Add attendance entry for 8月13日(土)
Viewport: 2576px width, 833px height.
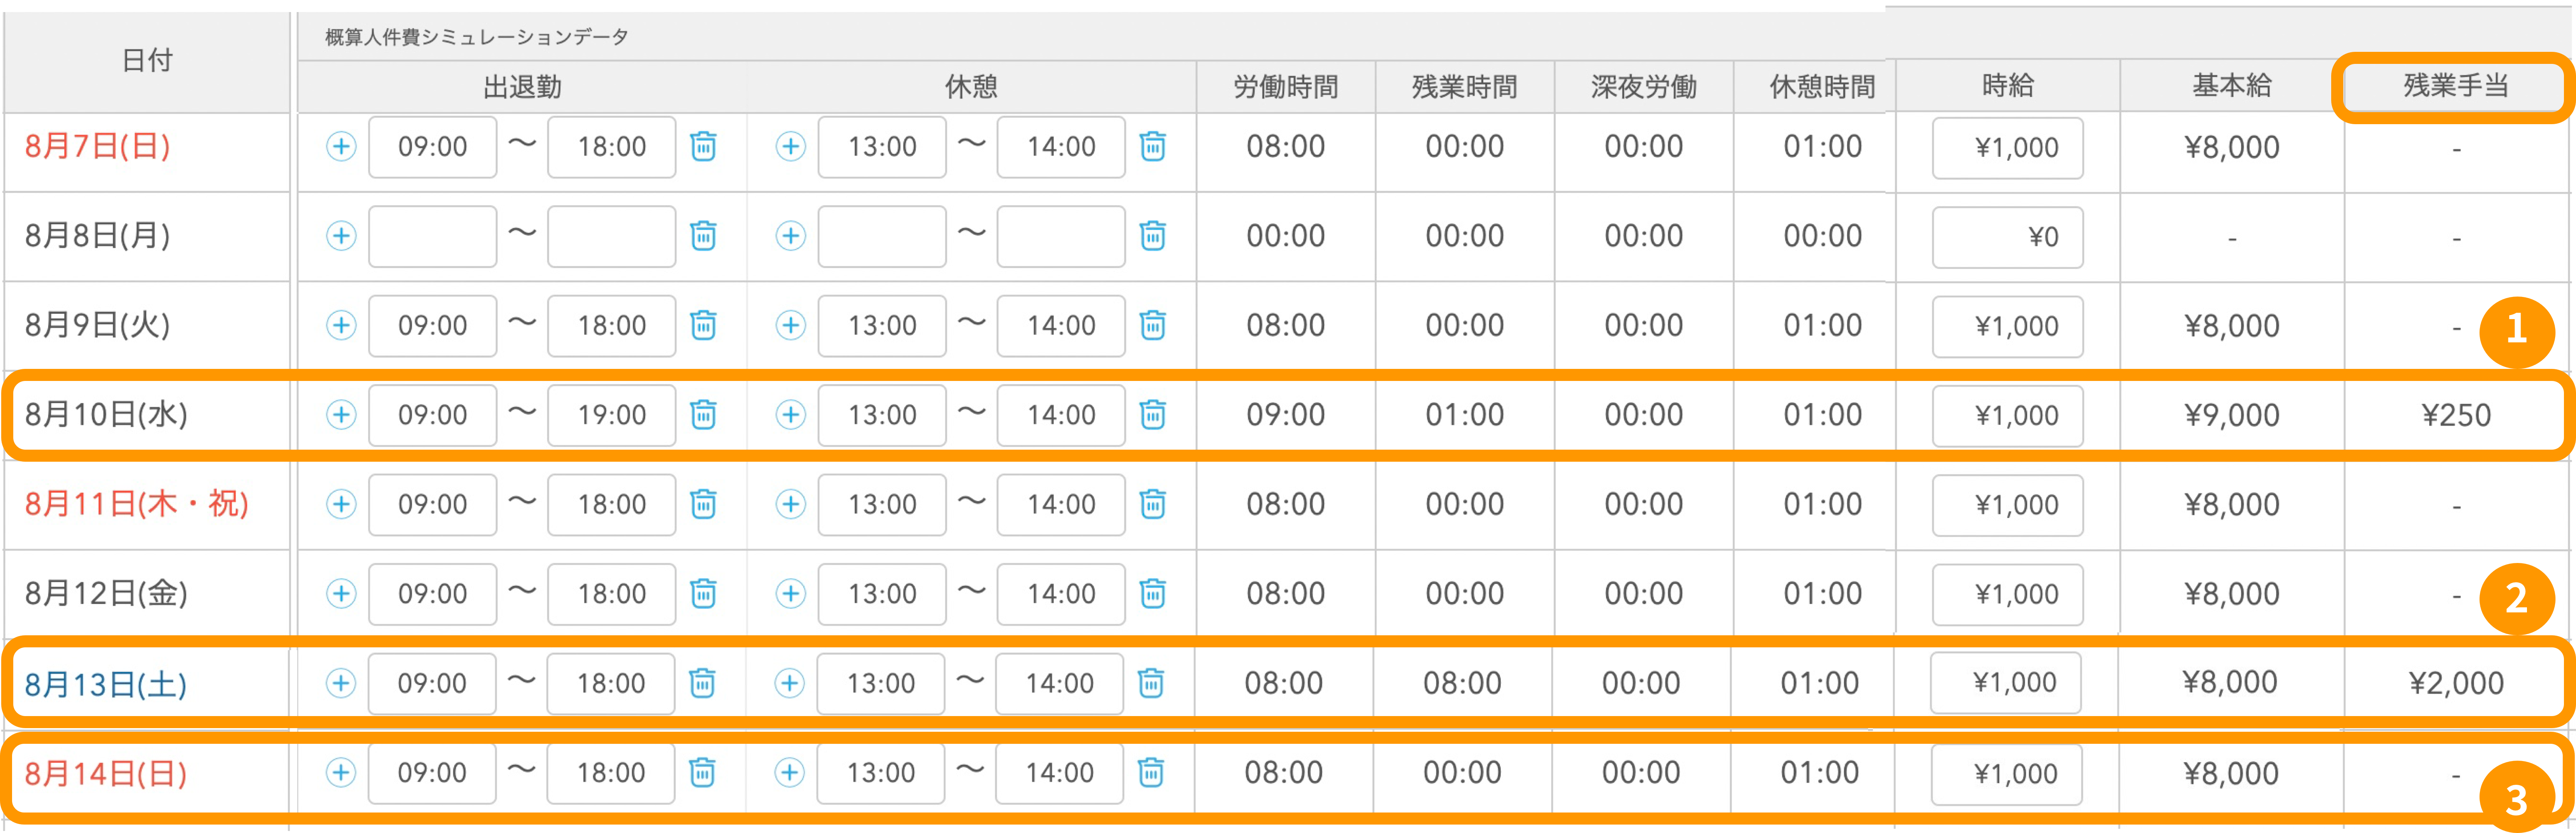pyautogui.click(x=341, y=683)
